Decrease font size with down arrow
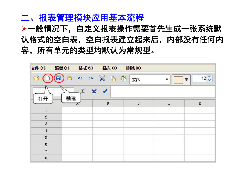 (209, 80)
